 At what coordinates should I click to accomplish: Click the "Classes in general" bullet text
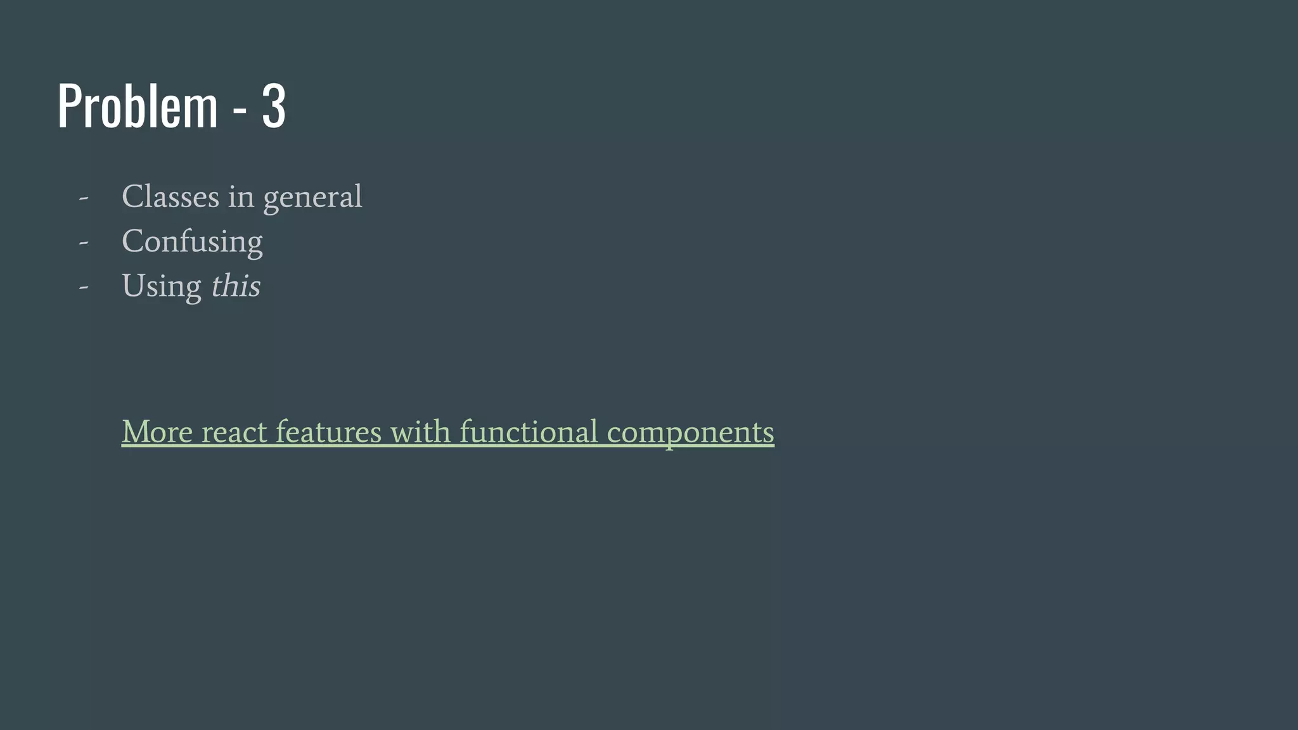click(241, 196)
